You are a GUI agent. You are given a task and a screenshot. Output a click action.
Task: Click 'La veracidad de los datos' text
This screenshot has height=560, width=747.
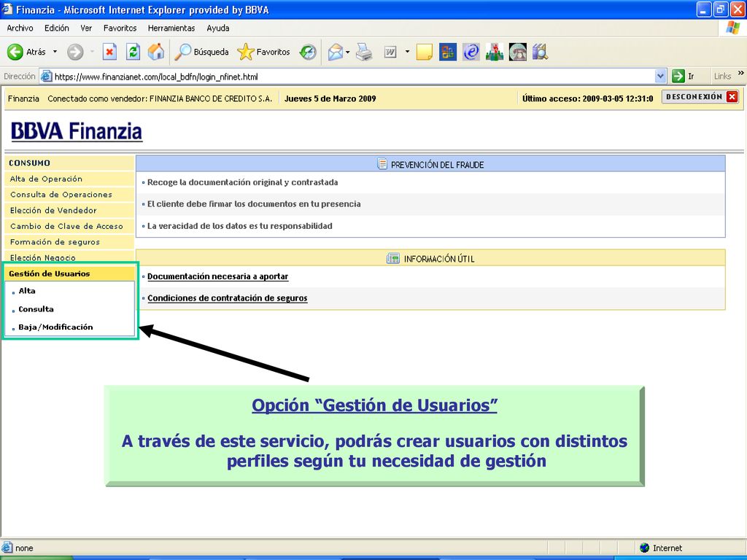point(239,226)
